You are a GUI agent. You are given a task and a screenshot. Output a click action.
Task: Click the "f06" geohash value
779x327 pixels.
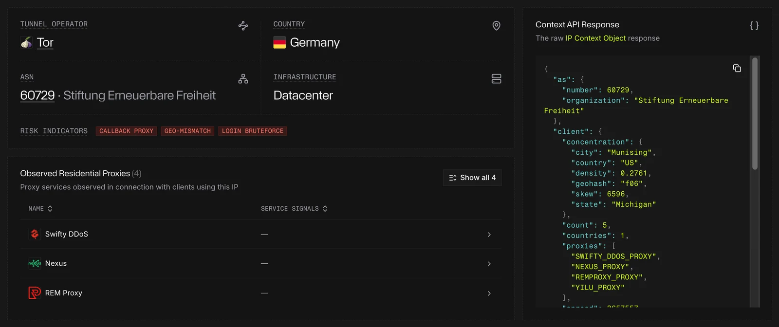pos(631,183)
